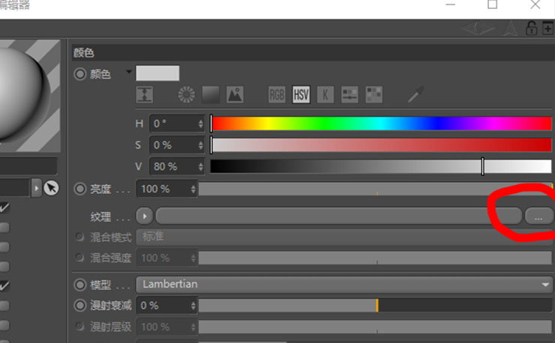Image resolution: width=555 pixels, height=343 pixels.
Task: Click the texture browse button with three dots
Action: (x=539, y=216)
